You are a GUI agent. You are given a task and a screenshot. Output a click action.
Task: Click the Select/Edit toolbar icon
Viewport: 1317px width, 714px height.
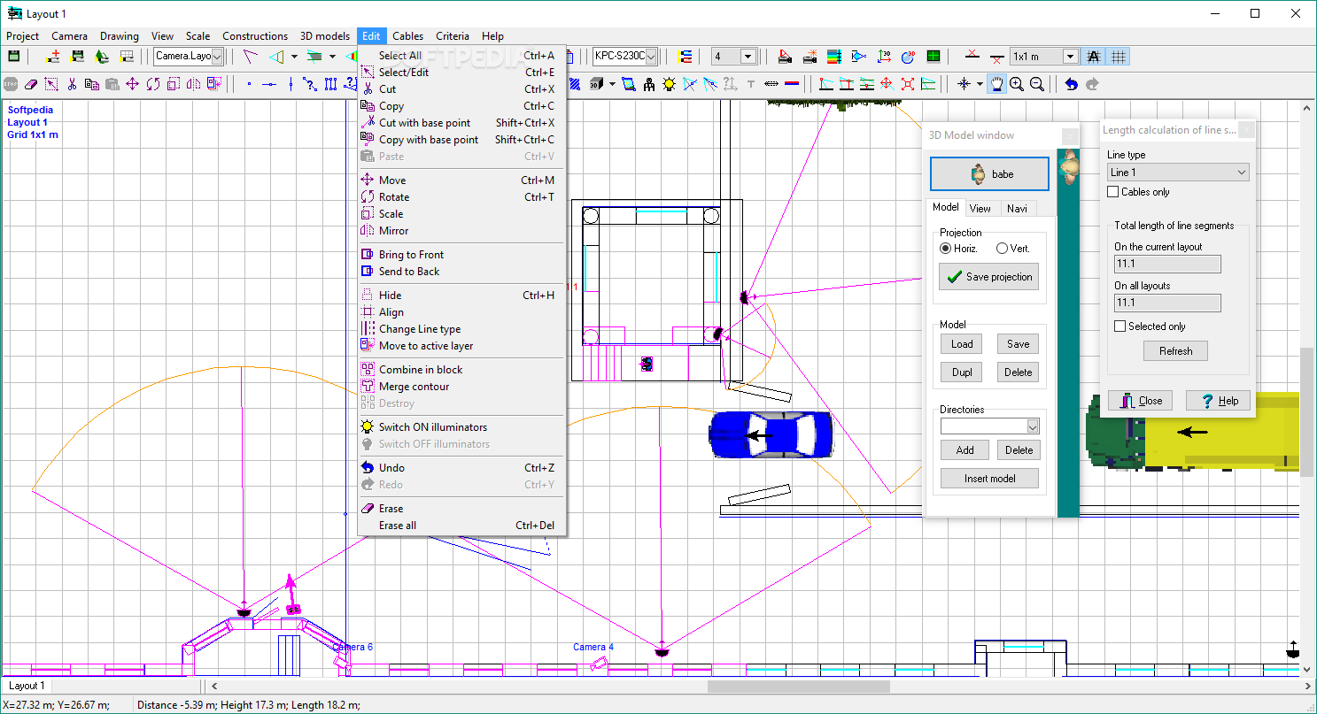click(x=51, y=84)
